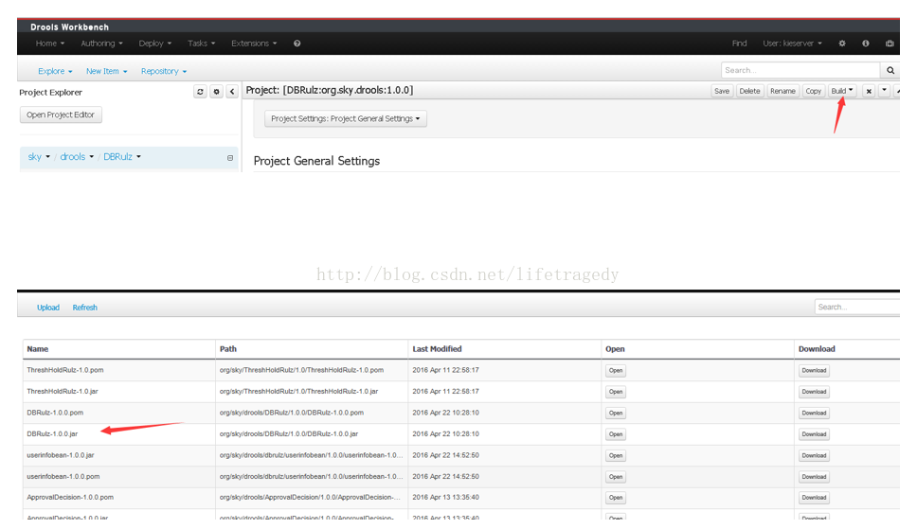Image resolution: width=917 pixels, height=529 pixels.
Task: Click the Refresh link in artifact repository
Action: tap(85, 308)
